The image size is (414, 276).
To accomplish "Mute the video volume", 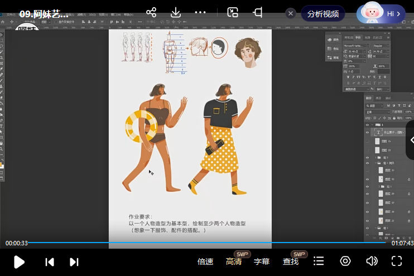I will click(x=372, y=261).
